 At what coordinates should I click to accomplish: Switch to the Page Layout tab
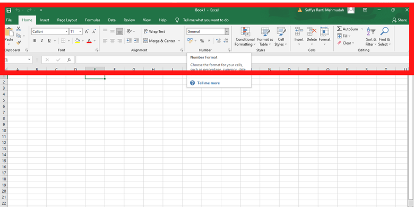(x=67, y=20)
